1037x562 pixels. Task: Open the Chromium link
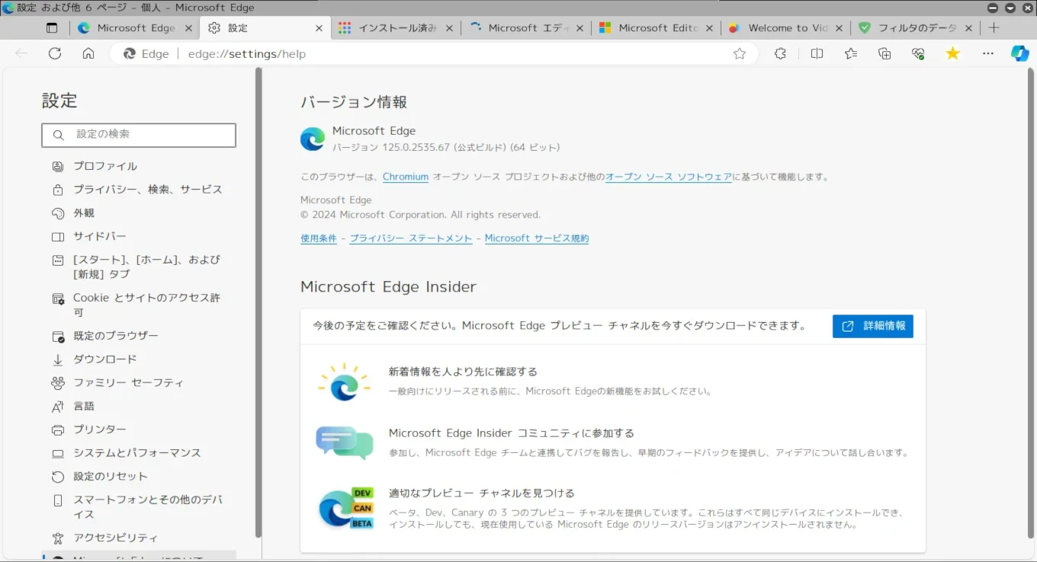[x=405, y=177]
